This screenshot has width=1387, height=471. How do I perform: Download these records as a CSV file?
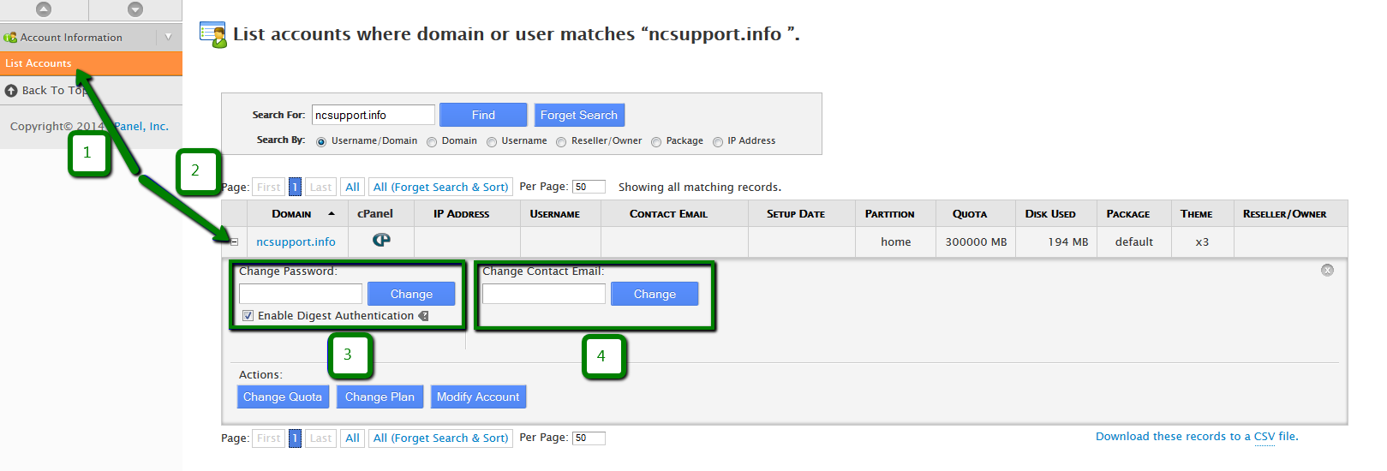pyautogui.click(x=1197, y=437)
